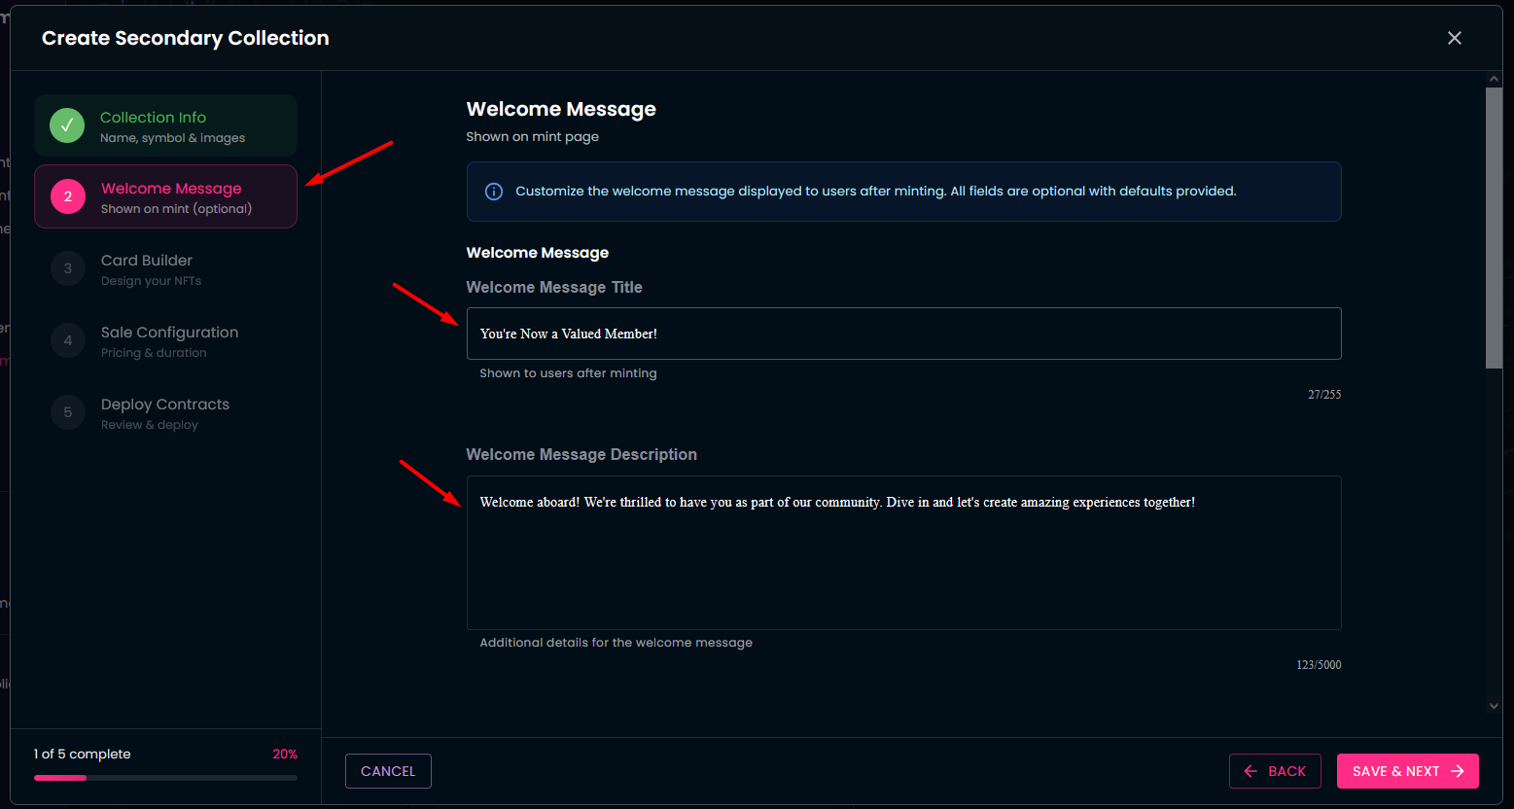The height and width of the screenshot is (809, 1514).
Task: Click the info icon in blue banner
Action: tap(494, 192)
